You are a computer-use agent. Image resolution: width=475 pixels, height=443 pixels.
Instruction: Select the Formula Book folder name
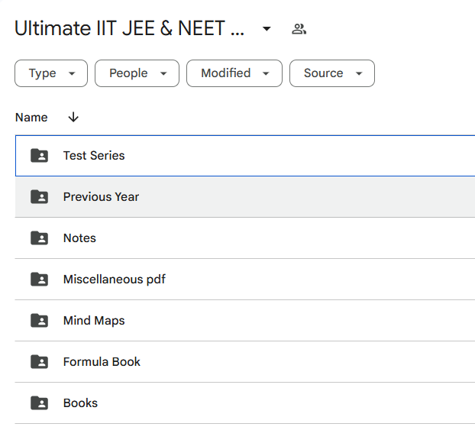click(102, 361)
